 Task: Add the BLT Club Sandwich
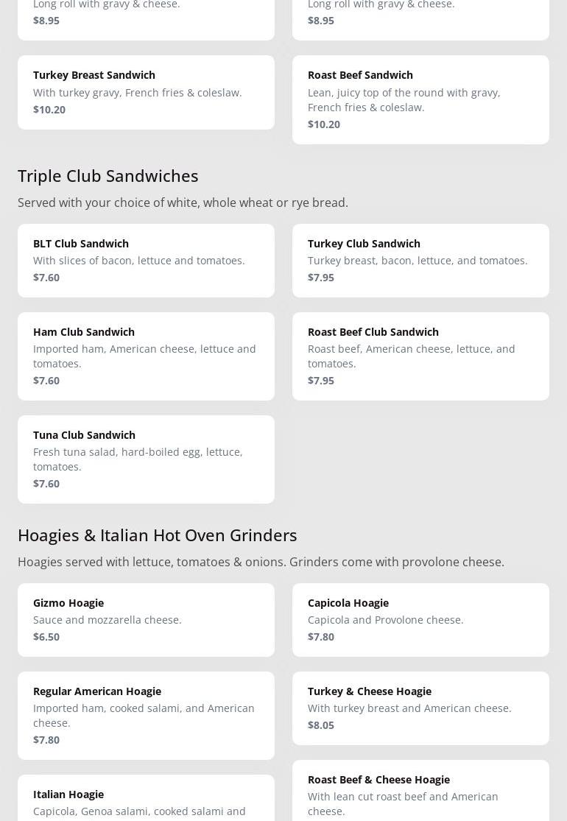click(146, 260)
